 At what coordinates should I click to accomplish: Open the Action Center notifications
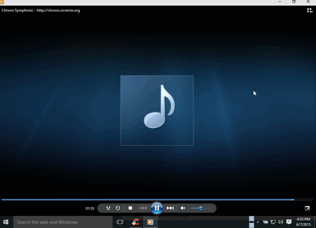click(x=289, y=222)
